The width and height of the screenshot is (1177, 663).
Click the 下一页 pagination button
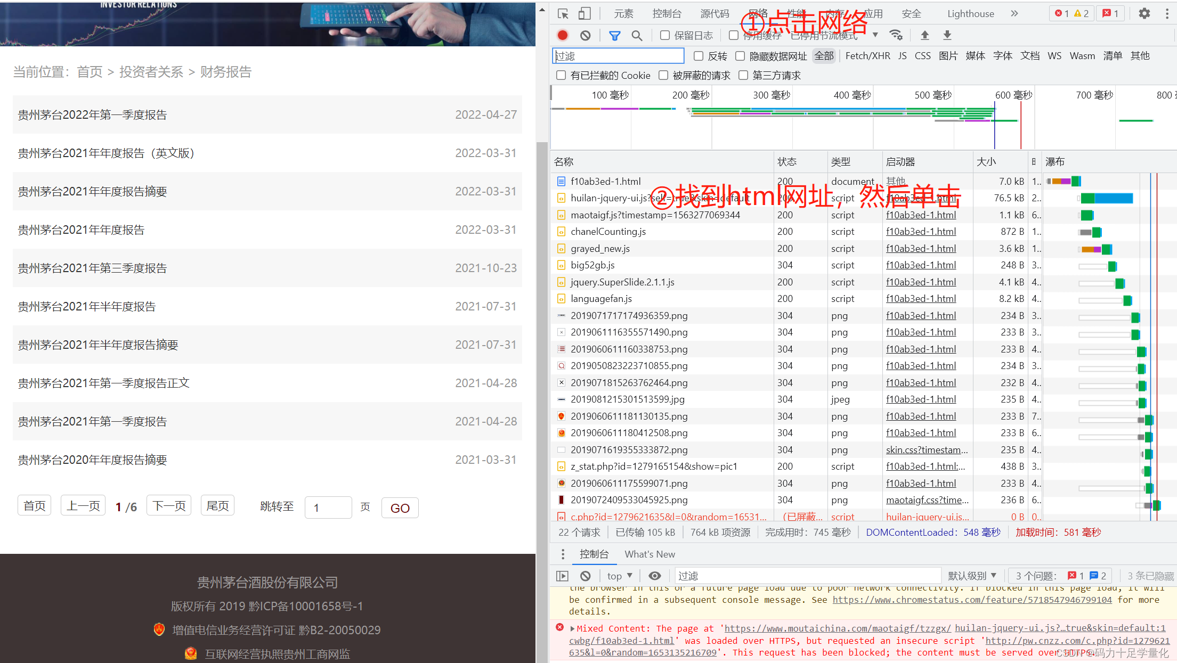click(169, 505)
